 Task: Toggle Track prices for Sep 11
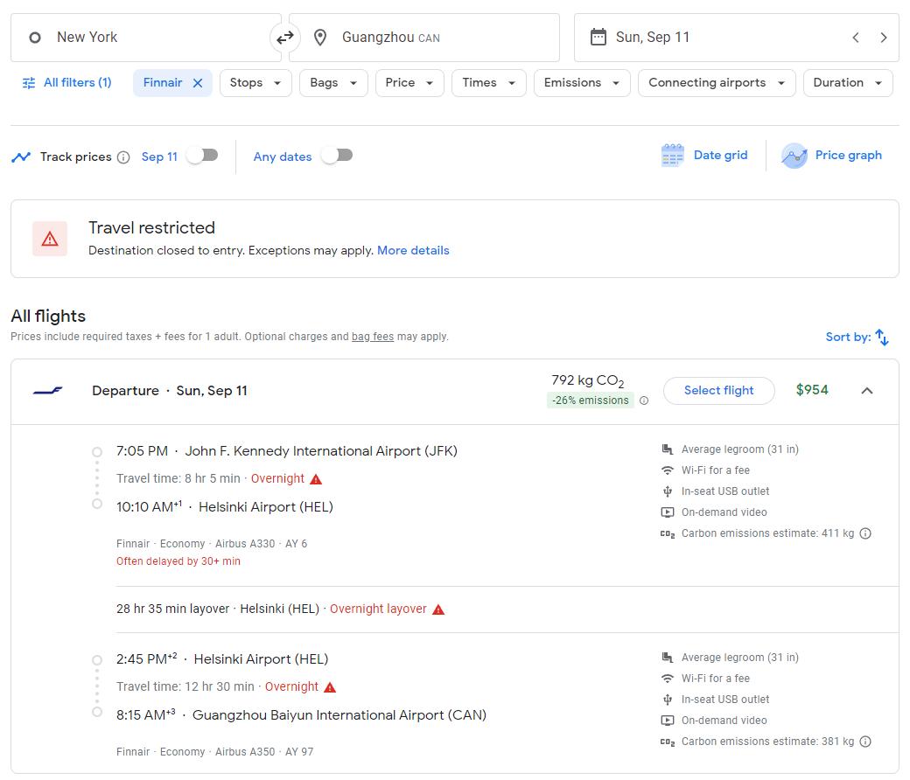coord(202,156)
